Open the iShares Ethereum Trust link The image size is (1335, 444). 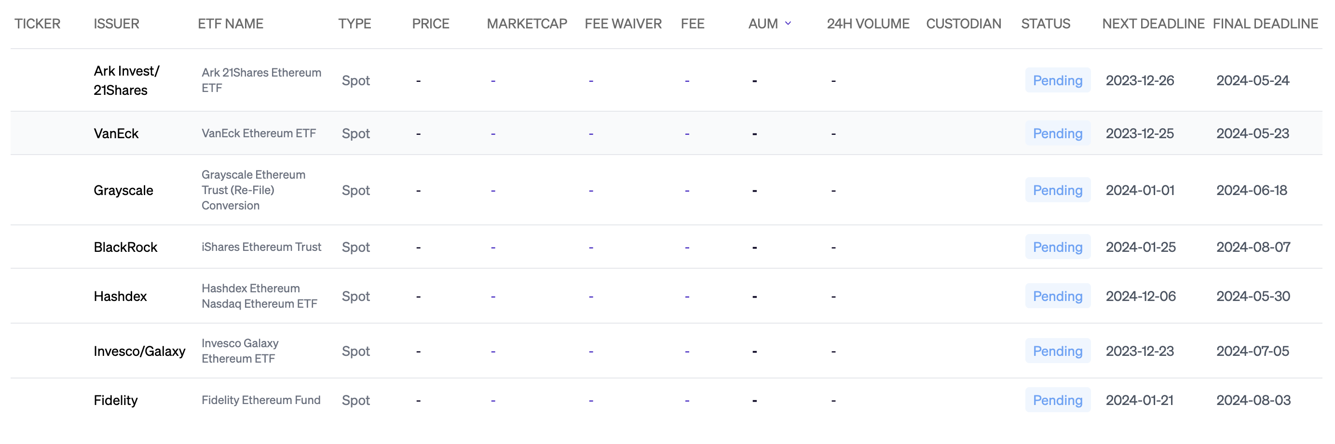(x=261, y=247)
